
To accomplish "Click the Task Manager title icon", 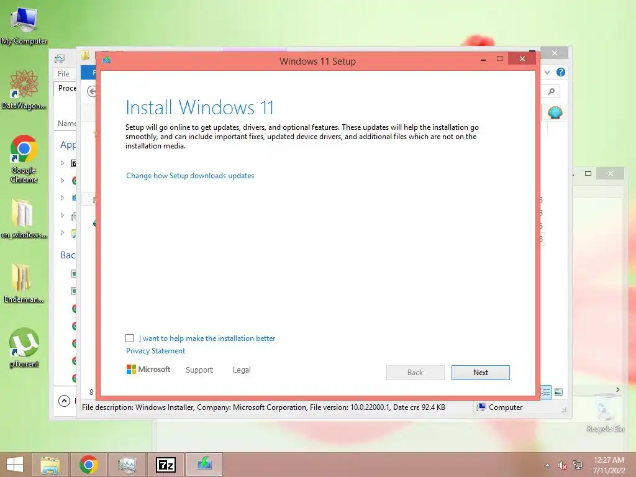I will (60, 59).
